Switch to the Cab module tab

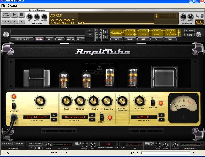click(x=157, y=39)
